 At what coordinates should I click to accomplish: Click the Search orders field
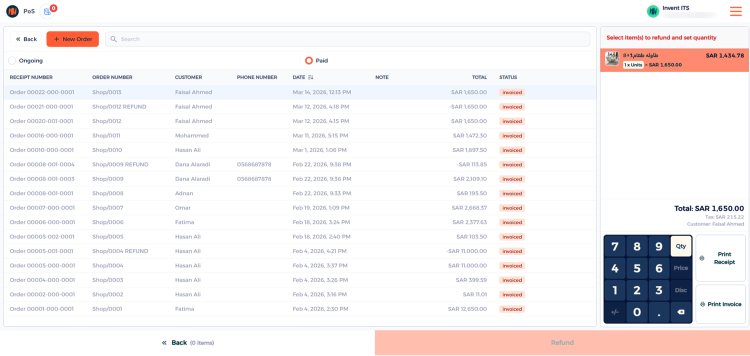(347, 39)
